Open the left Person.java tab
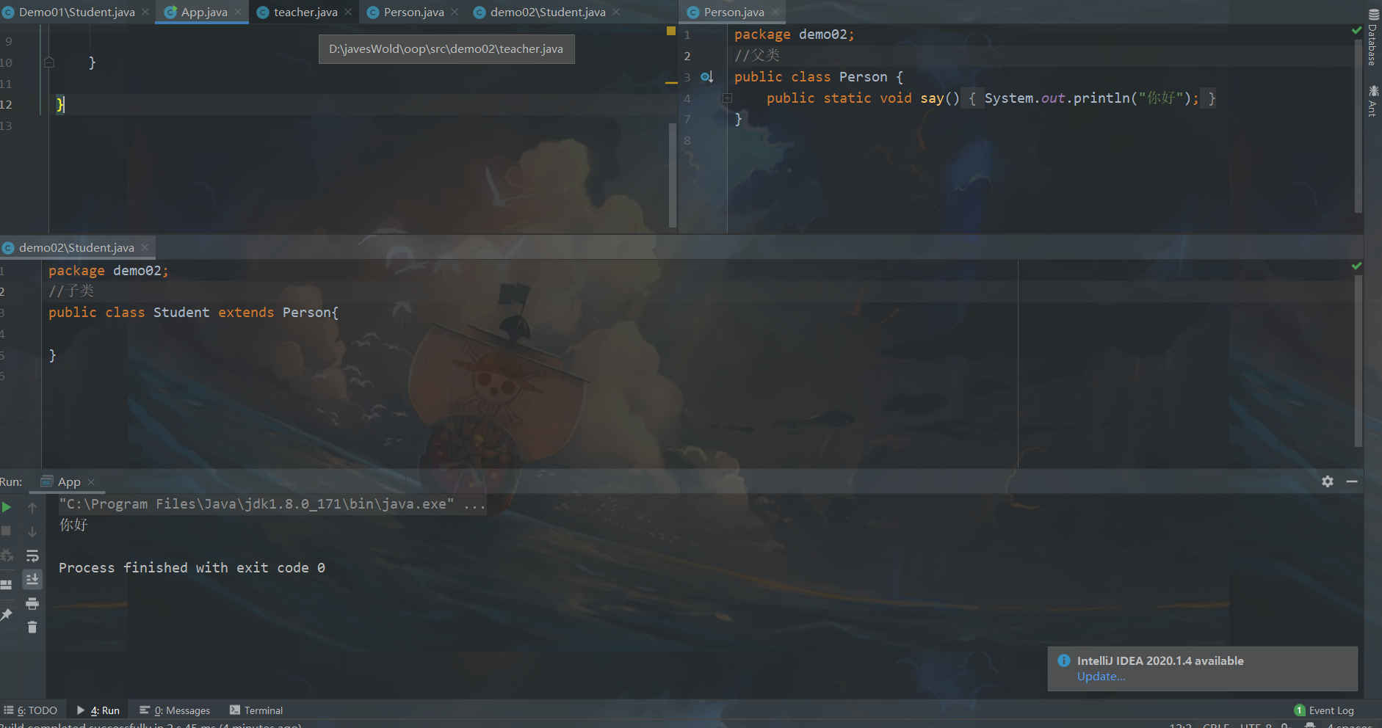The height and width of the screenshot is (728, 1382). (x=413, y=12)
